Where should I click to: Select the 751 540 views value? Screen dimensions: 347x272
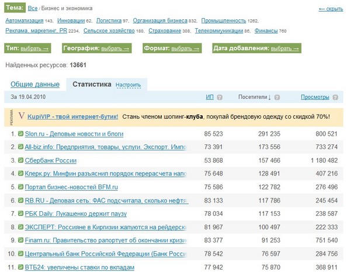tap(327, 240)
